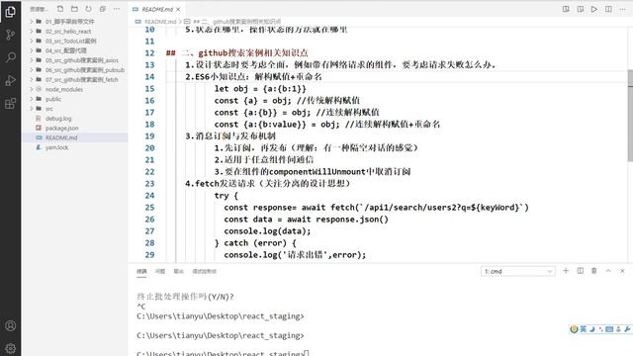This screenshot has width=633, height=356.
Task: Click the heading '二、github搜索案例相关知识点'
Action: coord(244,52)
